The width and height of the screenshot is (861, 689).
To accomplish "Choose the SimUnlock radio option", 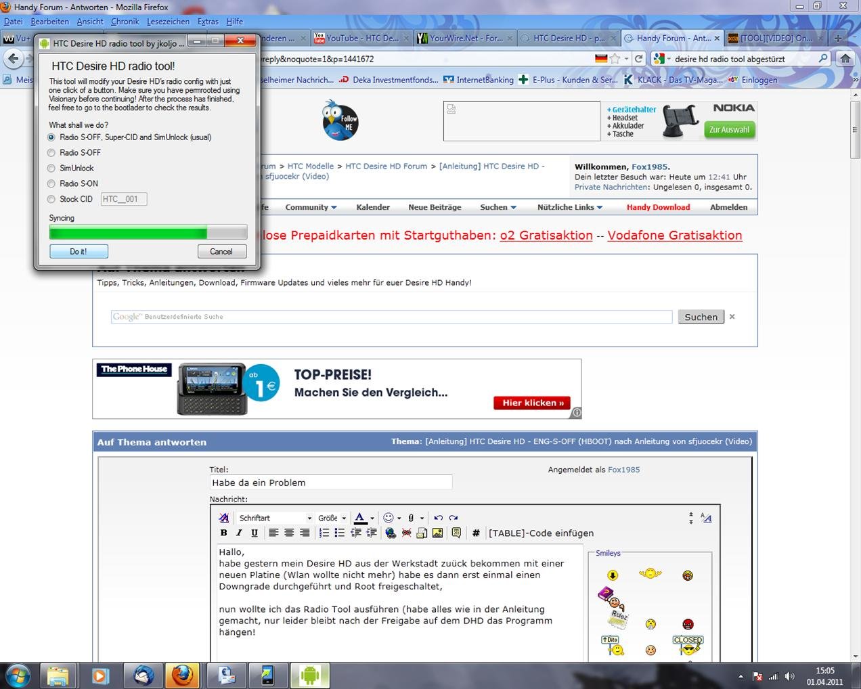I will (x=51, y=169).
